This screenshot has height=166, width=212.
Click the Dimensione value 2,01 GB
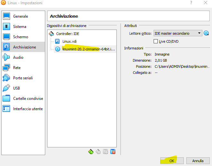[161, 60]
